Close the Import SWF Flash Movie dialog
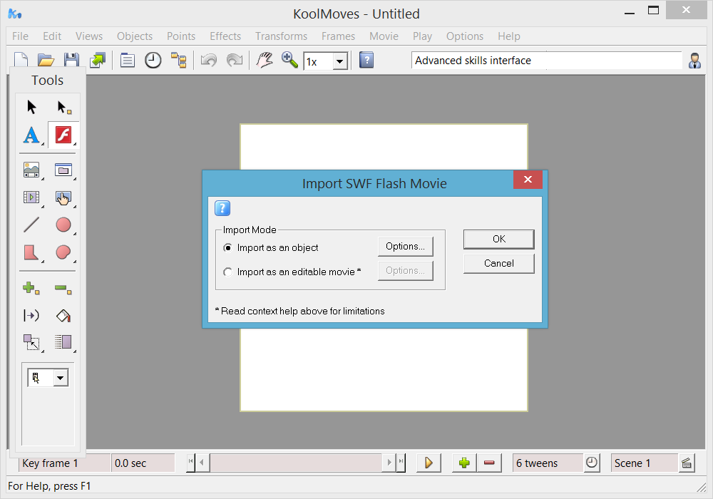 click(x=528, y=180)
